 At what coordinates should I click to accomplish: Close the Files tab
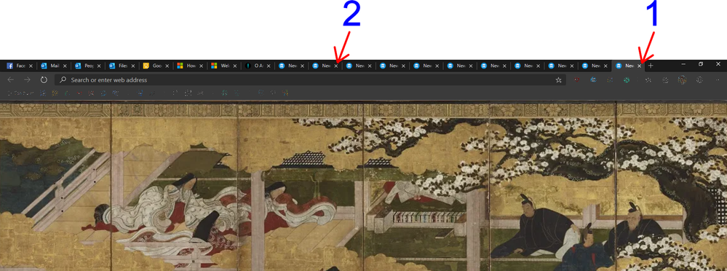point(133,66)
